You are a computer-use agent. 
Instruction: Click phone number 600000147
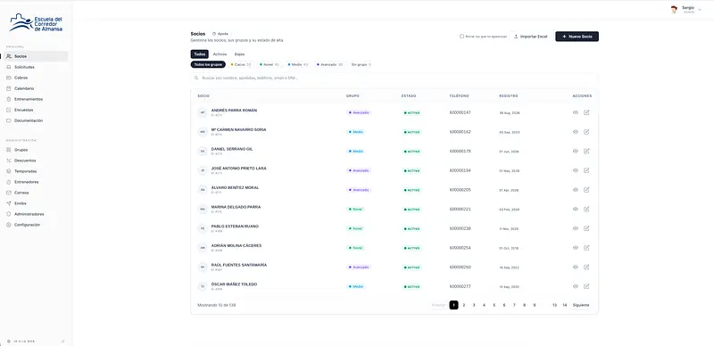pos(460,112)
